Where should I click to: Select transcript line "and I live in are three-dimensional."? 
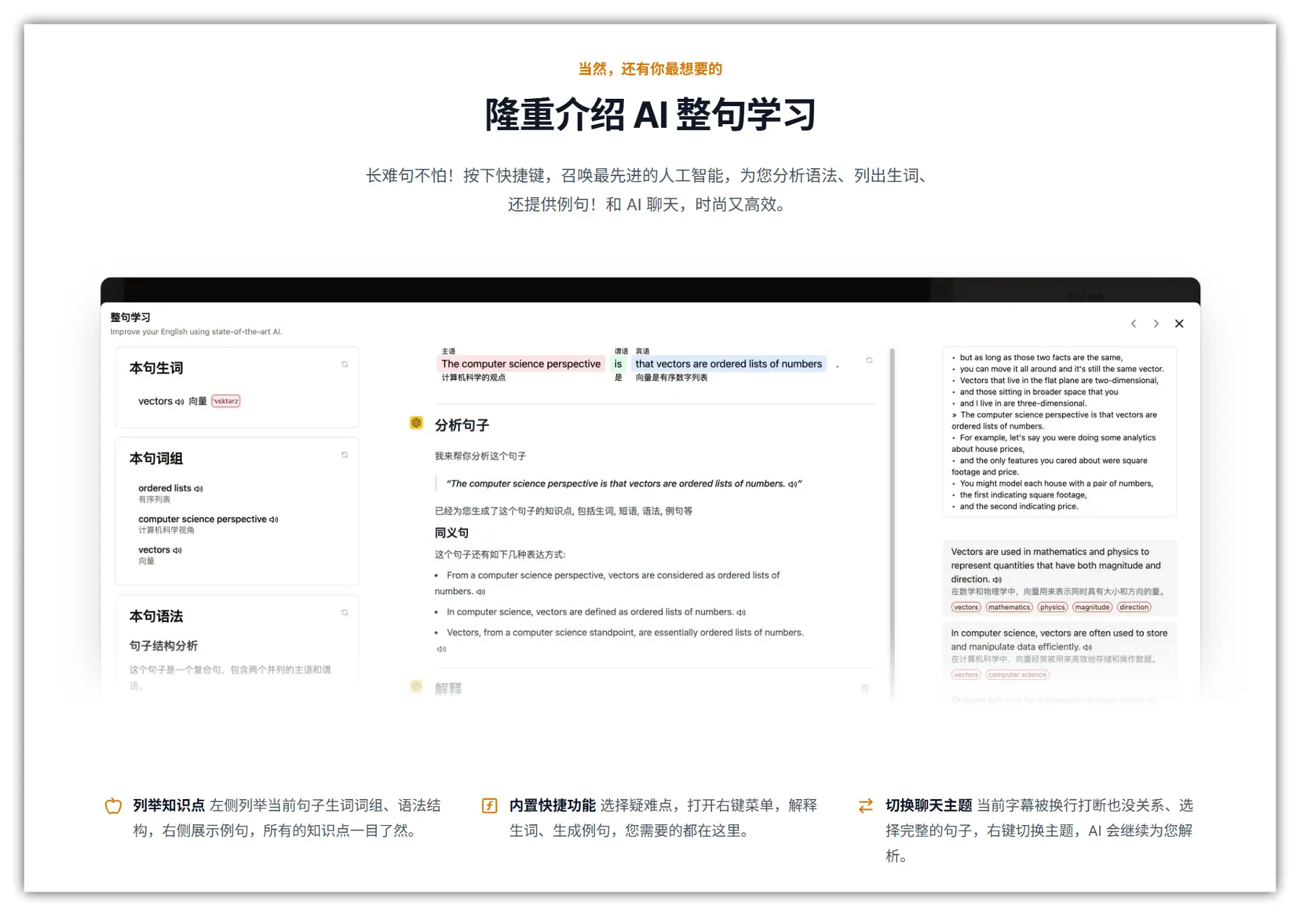click(1023, 404)
